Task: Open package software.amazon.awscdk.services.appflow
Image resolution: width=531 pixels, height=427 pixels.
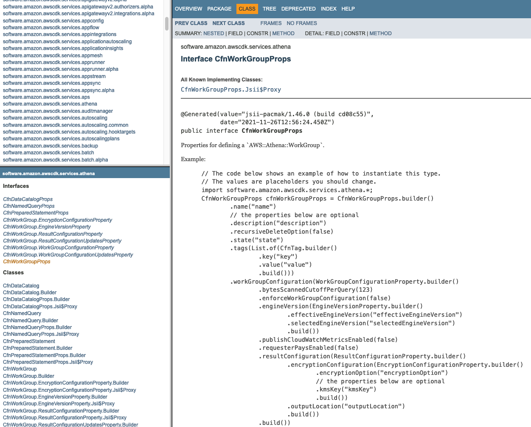Action: (51, 28)
